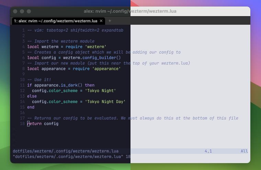Image resolution: width=261 pixels, height=170 pixels.
Task: Click line number 16 in the gutter
Action: click(x=22, y=113)
